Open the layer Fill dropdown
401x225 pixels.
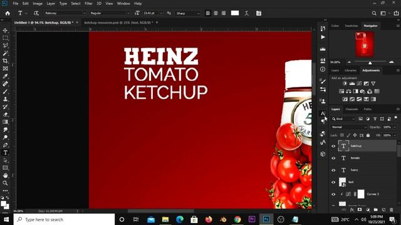click(x=395, y=135)
